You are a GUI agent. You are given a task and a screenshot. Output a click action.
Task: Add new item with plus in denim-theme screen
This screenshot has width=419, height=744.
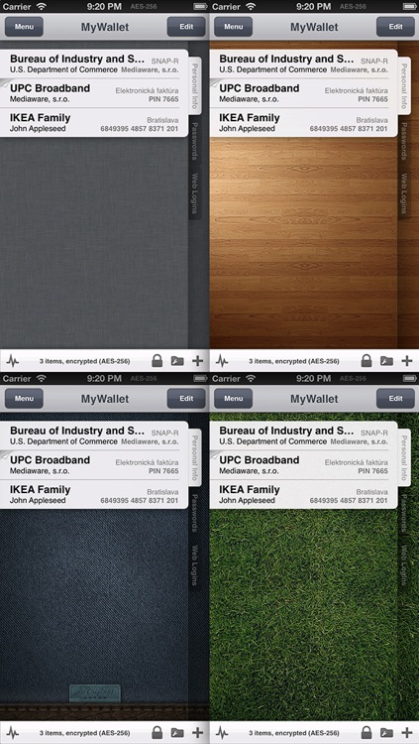(198, 733)
